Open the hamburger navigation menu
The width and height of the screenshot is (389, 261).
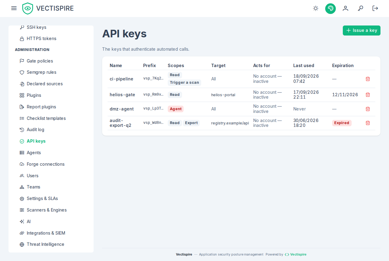coord(14,8)
